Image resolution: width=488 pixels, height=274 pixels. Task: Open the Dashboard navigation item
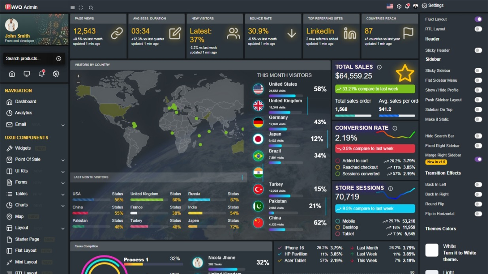tap(25, 101)
